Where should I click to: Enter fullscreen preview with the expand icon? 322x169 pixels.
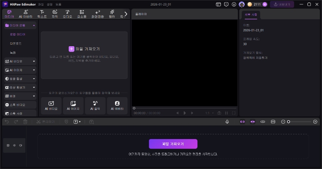click(x=234, y=113)
